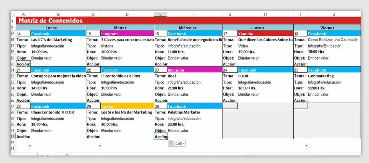The width and height of the screenshot is (369, 163).
Task: Click the 'Viernes' day header
Action: [327, 28]
